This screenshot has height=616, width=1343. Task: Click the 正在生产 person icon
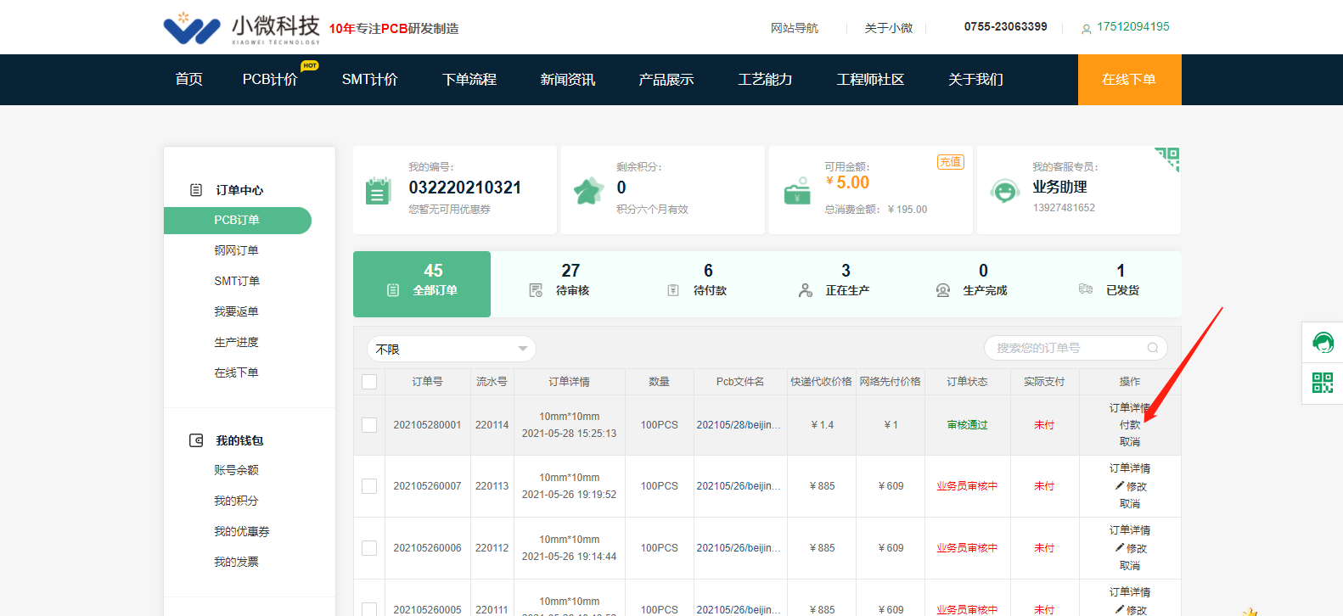coord(806,290)
